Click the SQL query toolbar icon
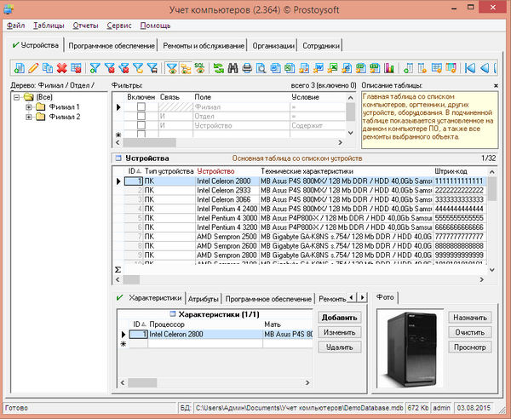 (198, 67)
